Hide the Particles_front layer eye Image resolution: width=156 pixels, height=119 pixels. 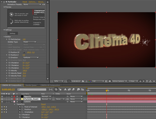coord(2,99)
